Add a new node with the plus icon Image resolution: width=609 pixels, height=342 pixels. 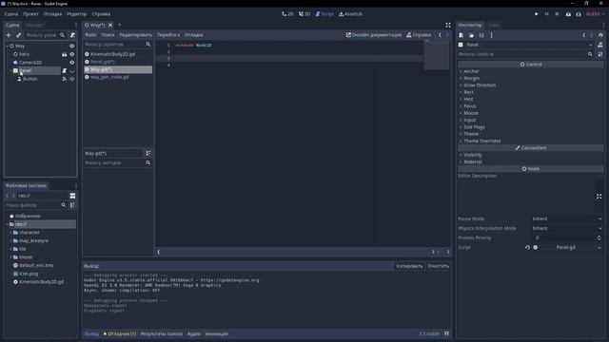(9, 35)
